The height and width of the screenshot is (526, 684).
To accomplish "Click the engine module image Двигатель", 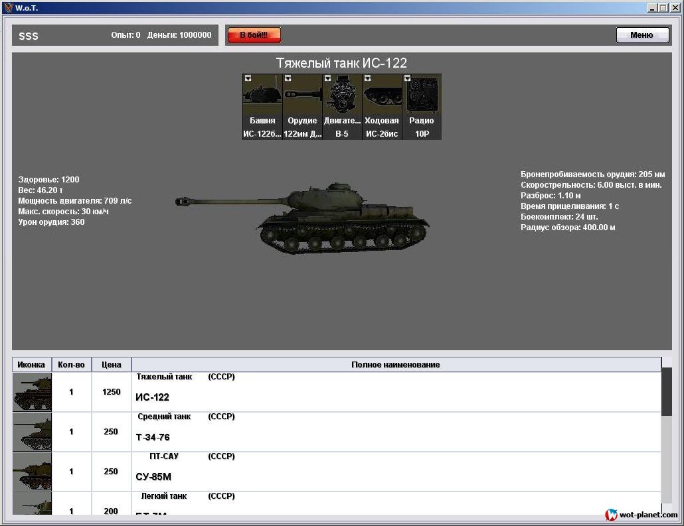I will (342, 94).
